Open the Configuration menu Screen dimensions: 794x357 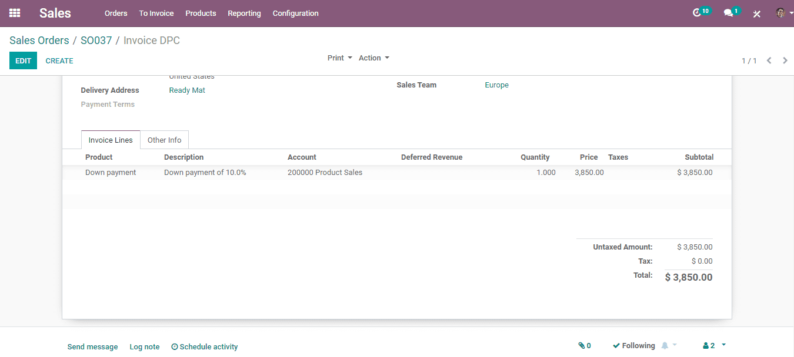coord(295,13)
